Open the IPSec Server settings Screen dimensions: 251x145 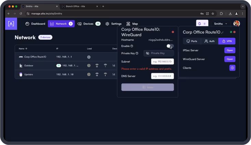coord(230,50)
